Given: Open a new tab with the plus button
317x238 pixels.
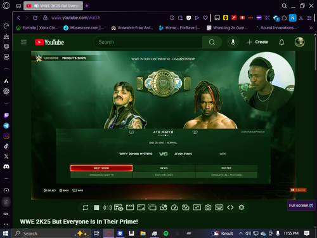Looking at the screenshot, I should [87, 6].
